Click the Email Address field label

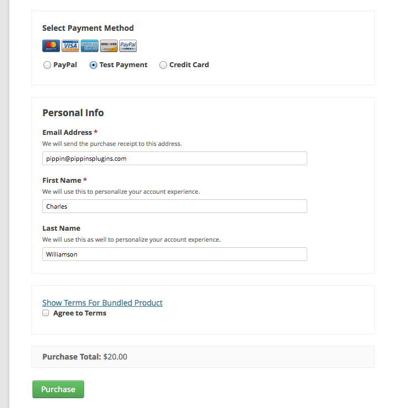tap(67, 133)
